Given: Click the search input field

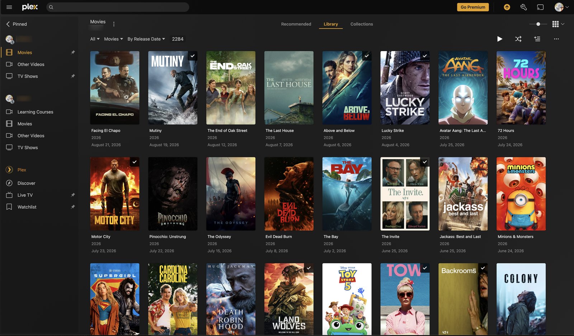Looking at the screenshot, I should (118, 7).
